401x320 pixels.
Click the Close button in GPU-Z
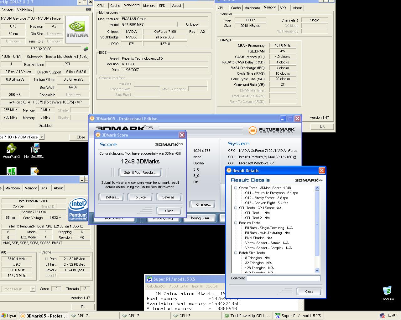(x=81, y=137)
